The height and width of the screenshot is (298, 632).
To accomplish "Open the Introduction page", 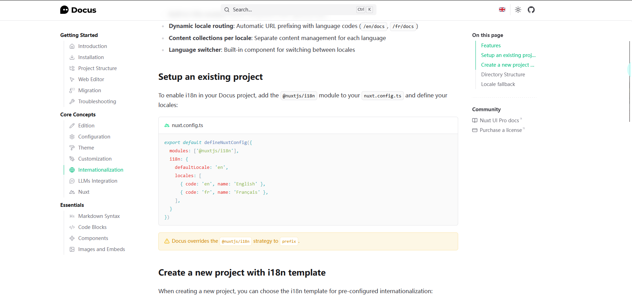I will point(92,46).
